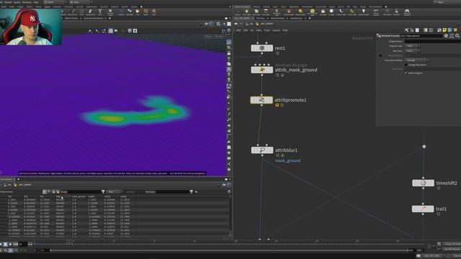The image size is (461, 259).
Task: Open the Persp viewport menu
Action: pos(208,37)
